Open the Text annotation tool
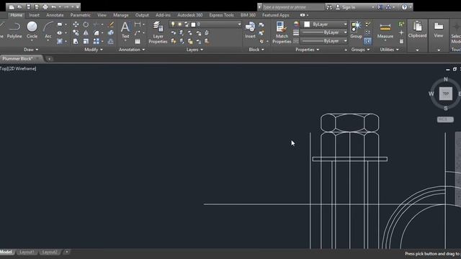This screenshot has width=461, height=259. point(125,30)
